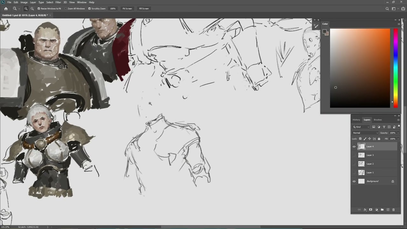Click the Opacity 100% field
This screenshot has height=229, width=407.
[392, 133]
